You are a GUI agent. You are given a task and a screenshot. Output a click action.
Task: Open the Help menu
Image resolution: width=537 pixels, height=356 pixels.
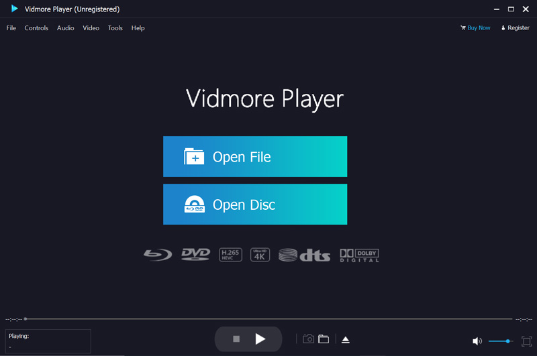138,28
